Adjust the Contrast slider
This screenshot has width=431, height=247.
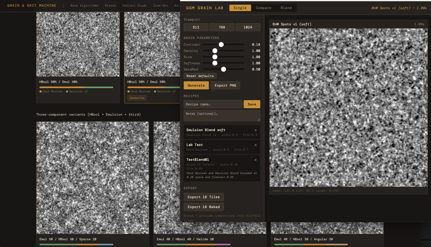(224, 44)
